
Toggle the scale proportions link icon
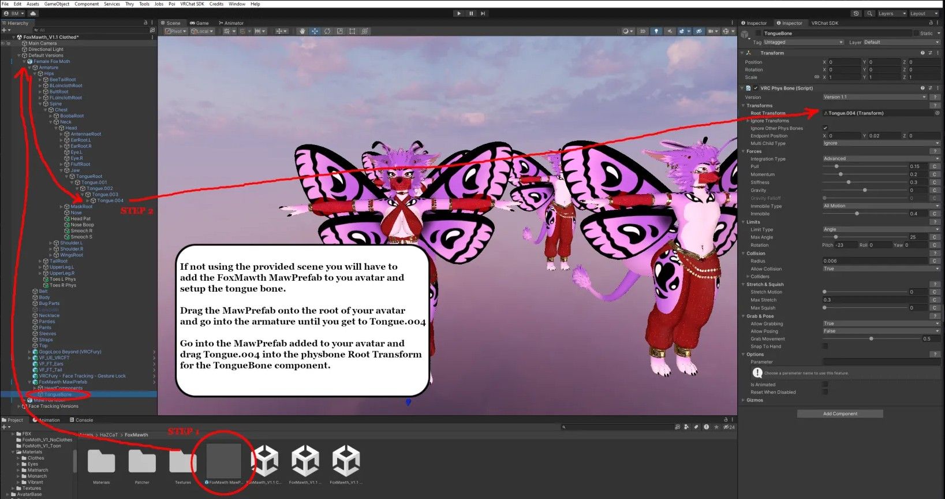pos(816,77)
